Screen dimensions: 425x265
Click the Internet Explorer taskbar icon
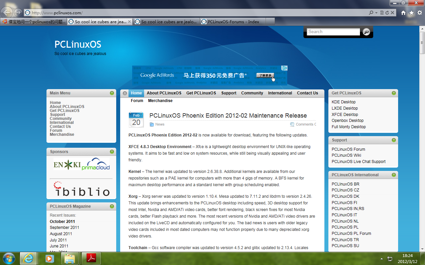(28, 258)
